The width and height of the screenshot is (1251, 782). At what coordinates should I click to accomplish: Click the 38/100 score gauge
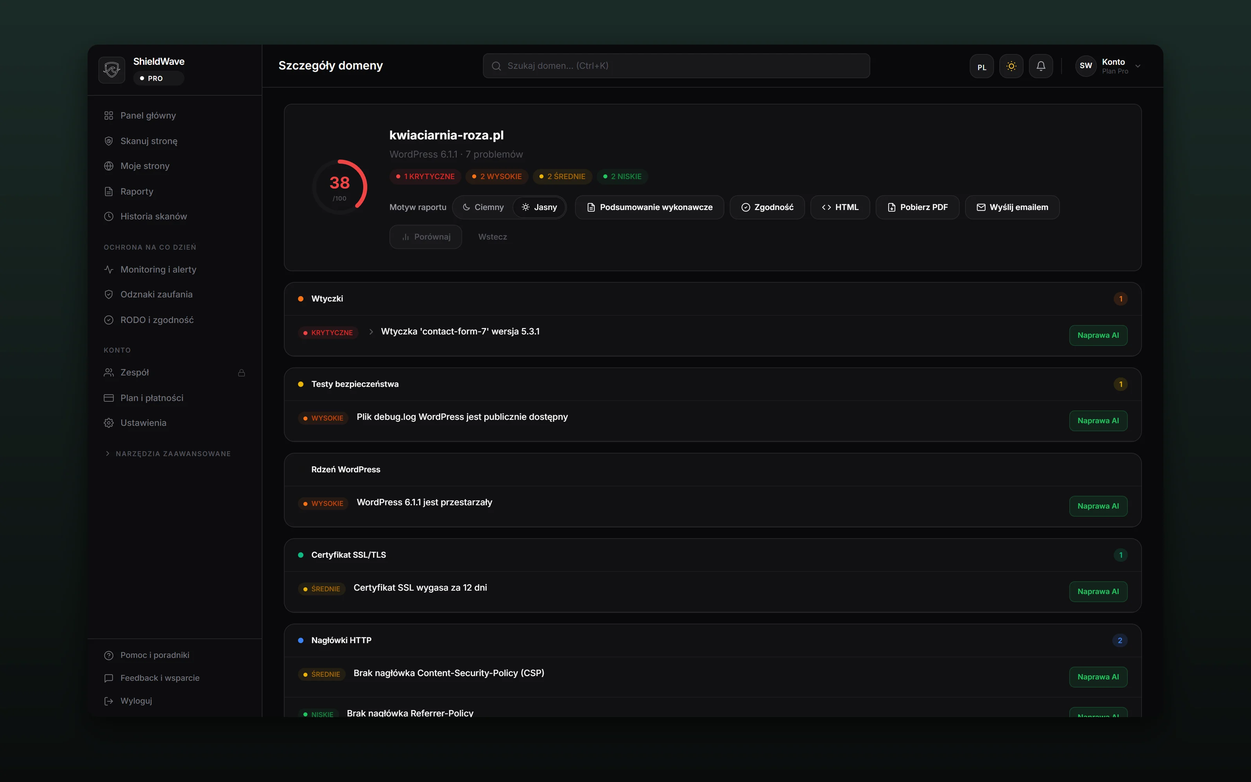pos(340,187)
